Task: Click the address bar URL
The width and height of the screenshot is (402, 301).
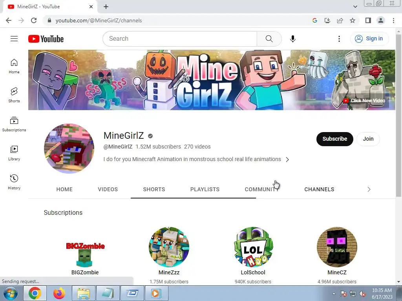Action: 99,20
